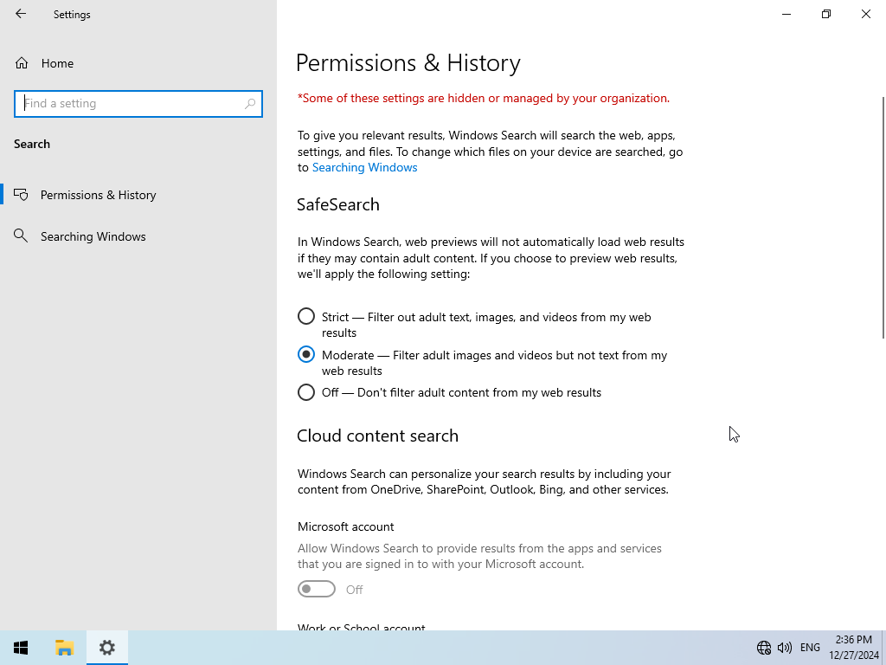Click the Permissions & History sidebar icon

click(21, 195)
